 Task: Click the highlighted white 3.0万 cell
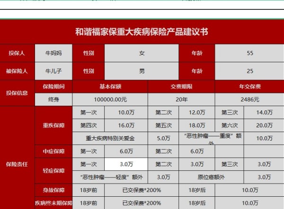point(126,164)
